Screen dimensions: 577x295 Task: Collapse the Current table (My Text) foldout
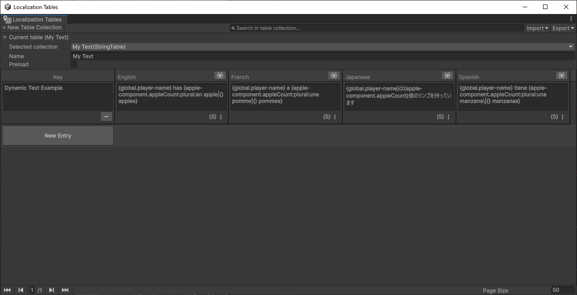coord(5,37)
